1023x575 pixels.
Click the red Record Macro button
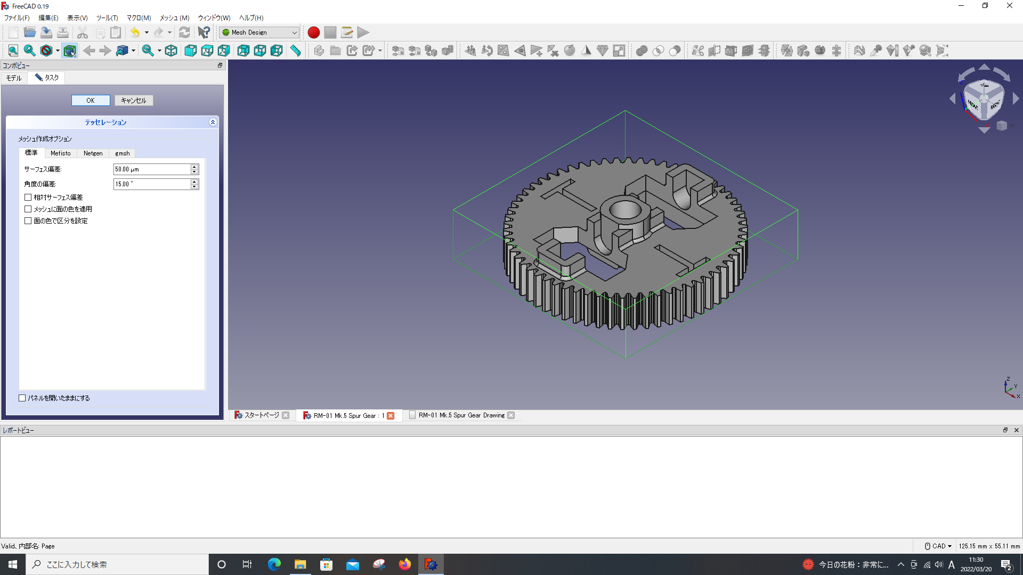pos(314,32)
